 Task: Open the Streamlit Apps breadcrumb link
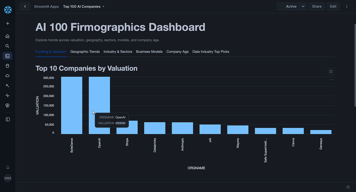[x=46, y=7]
